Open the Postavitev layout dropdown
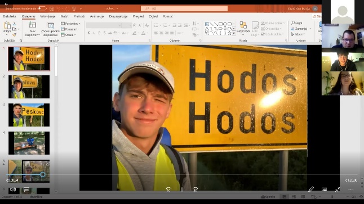The width and height of the screenshot is (364, 204). 70,24
